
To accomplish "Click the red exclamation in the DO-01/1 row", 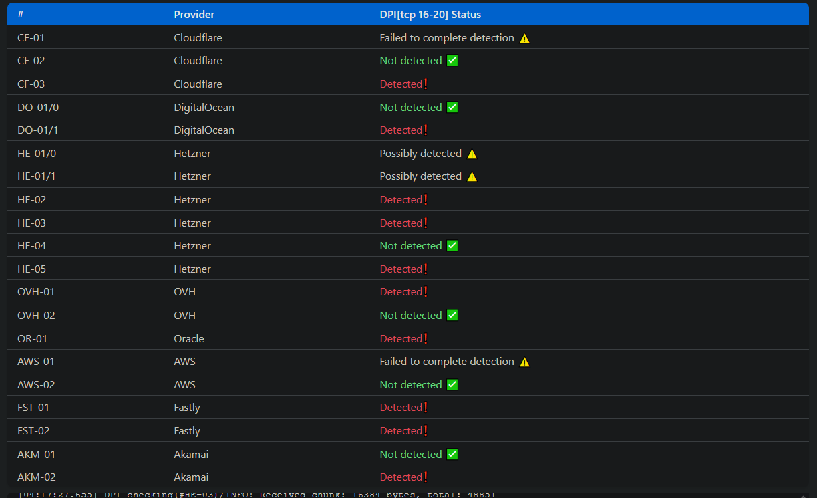I will click(426, 130).
